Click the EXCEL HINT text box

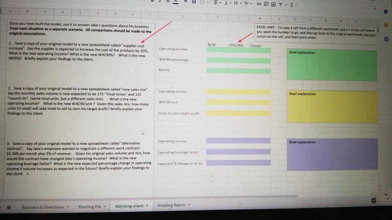[316, 33]
